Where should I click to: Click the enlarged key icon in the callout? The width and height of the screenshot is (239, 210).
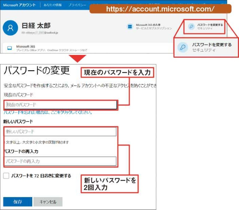[x=183, y=47]
